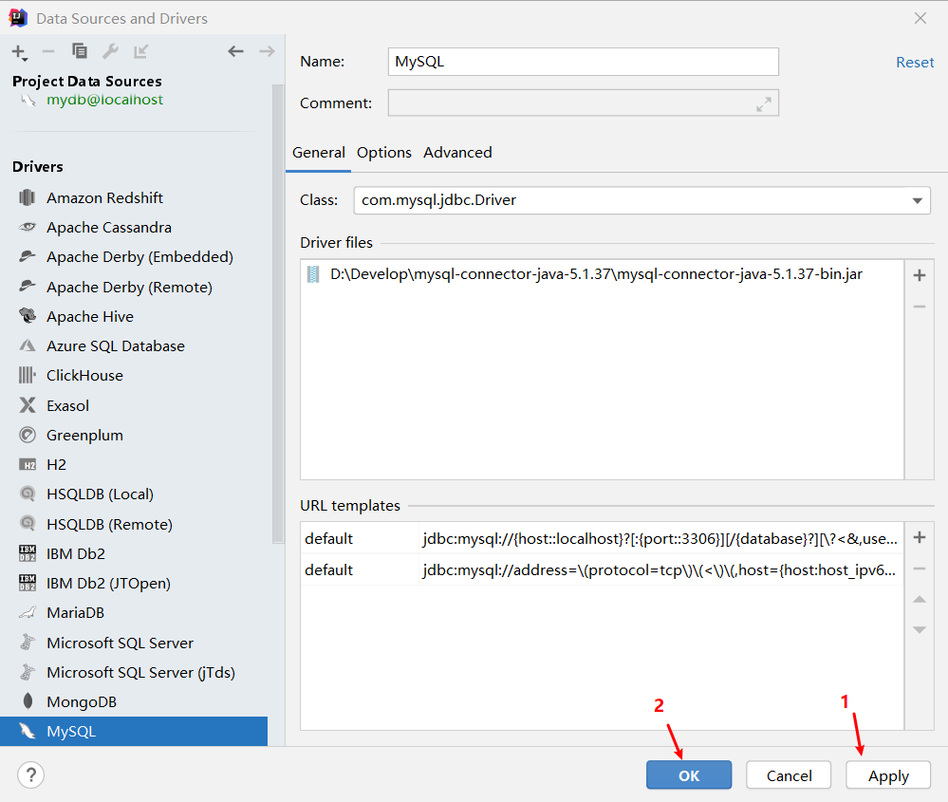Open the driver Class dropdown
The width and height of the screenshot is (948, 802).
918,200
